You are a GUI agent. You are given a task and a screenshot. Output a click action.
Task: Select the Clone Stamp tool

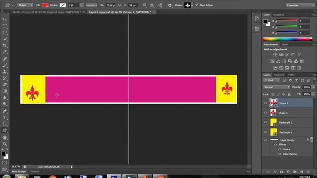pyautogui.click(x=4, y=72)
